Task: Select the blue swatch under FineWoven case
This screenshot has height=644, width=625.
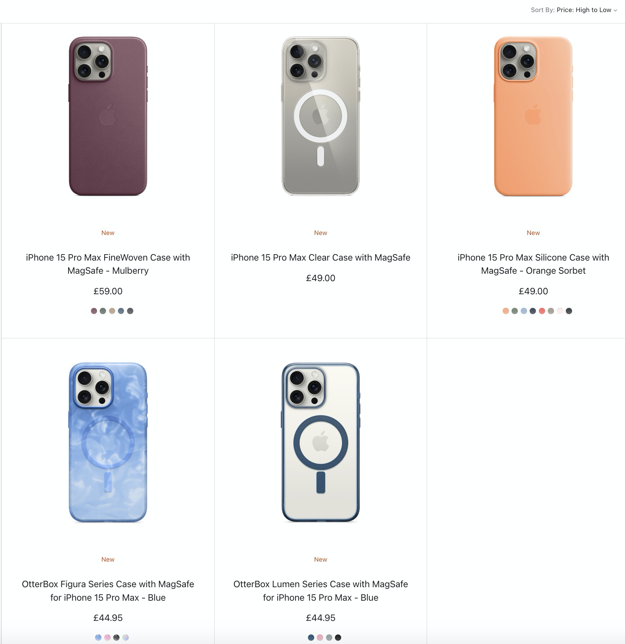Action: [x=121, y=311]
